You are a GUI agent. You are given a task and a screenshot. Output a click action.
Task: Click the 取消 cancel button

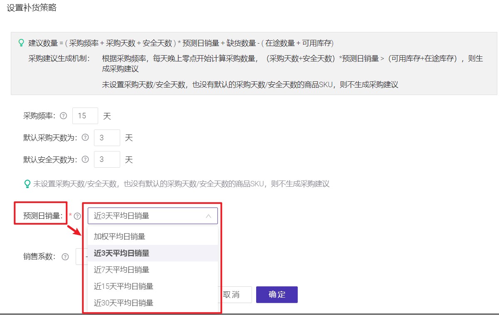pos(233,295)
